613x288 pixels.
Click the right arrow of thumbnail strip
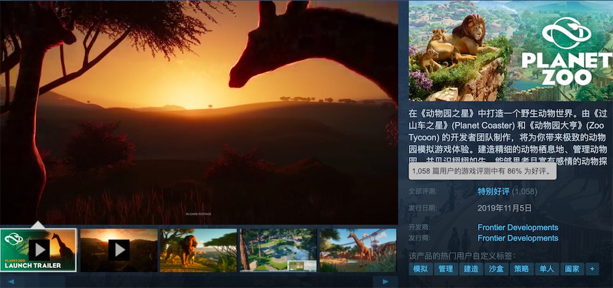click(x=386, y=282)
